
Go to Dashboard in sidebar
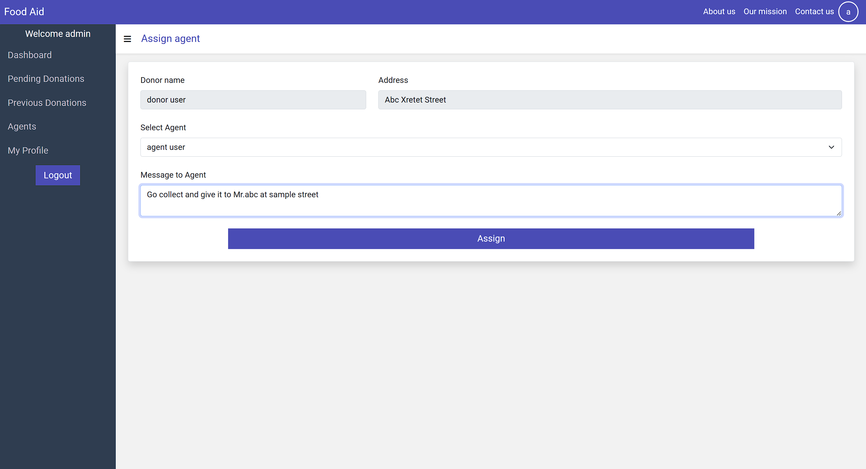coord(30,55)
